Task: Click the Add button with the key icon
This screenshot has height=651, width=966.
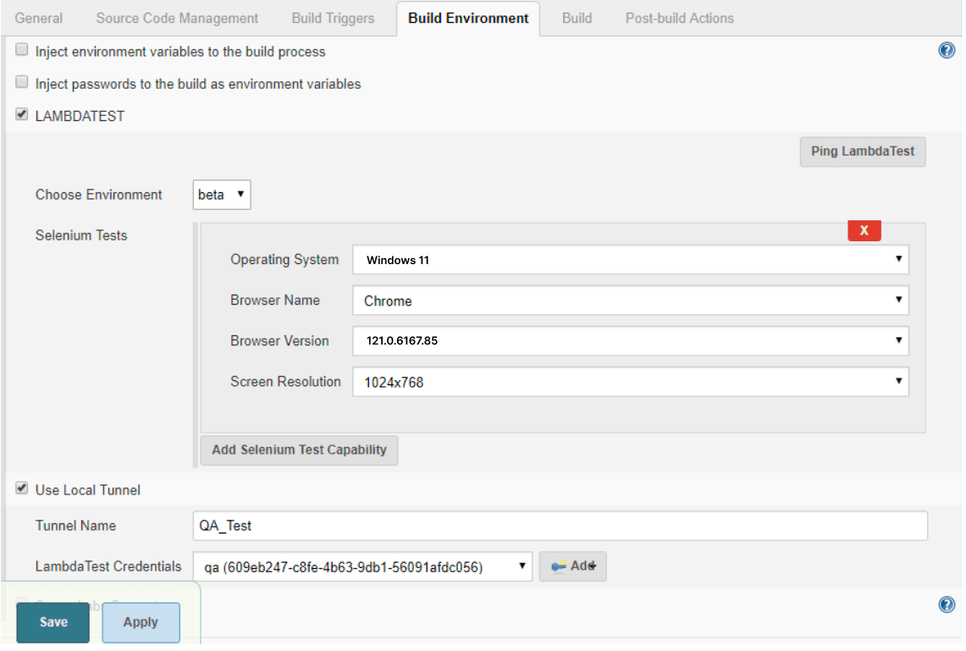Action: coord(572,565)
